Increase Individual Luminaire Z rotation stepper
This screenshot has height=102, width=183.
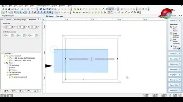point(37,35)
